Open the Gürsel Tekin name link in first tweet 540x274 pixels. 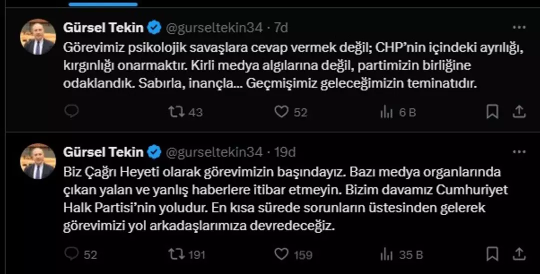pyautogui.click(x=103, y=28)
